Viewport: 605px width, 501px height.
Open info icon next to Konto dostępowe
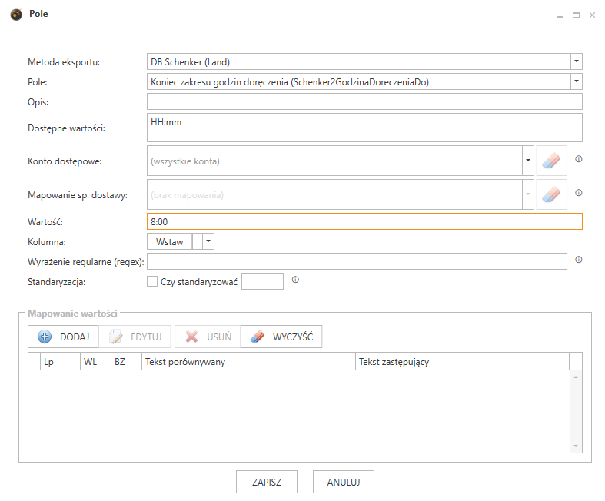point(578,159)
